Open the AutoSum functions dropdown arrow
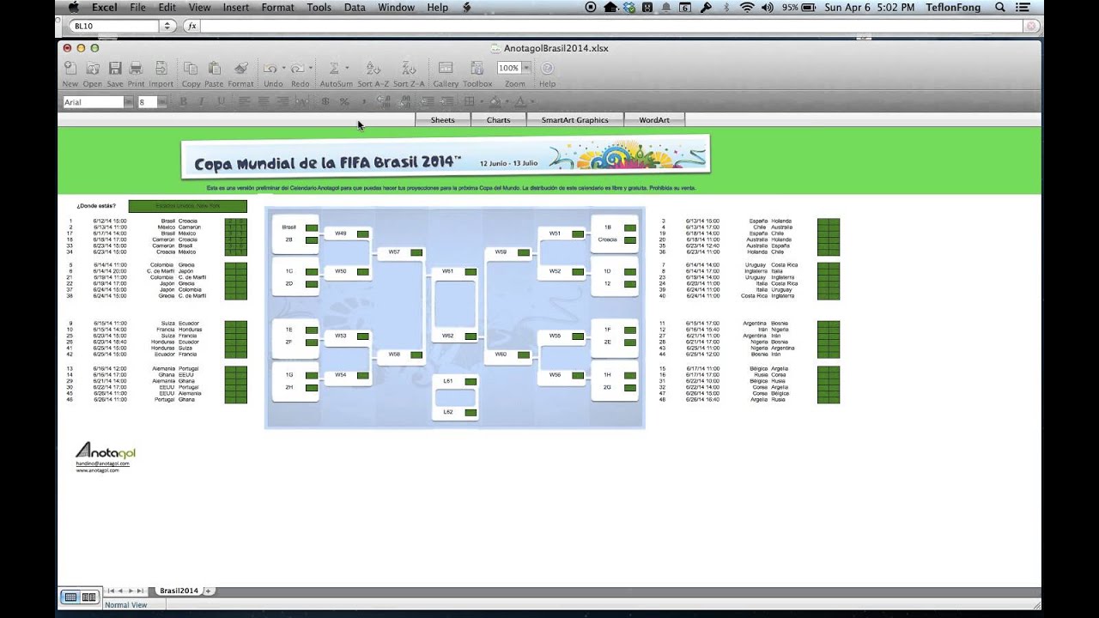The image size is (1099, 618). point(347,68)
